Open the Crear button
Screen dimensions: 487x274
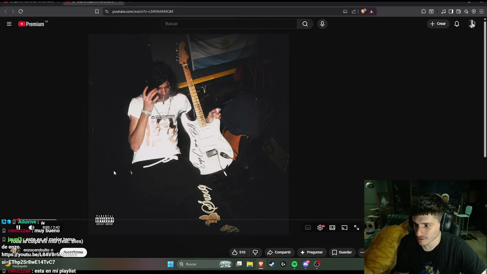click(438, 24)
